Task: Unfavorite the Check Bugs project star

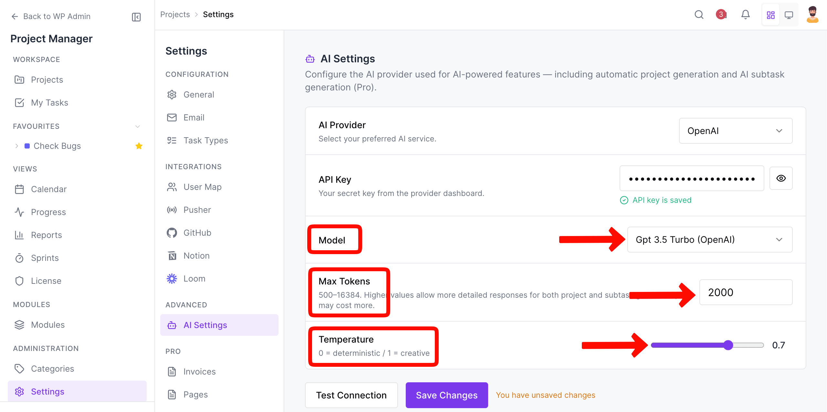Action: pyautogui.click(x=139, y=146)
